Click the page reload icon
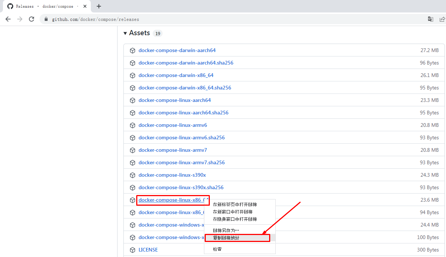This screenshot has height=257, width=446. tap(31, 19)
